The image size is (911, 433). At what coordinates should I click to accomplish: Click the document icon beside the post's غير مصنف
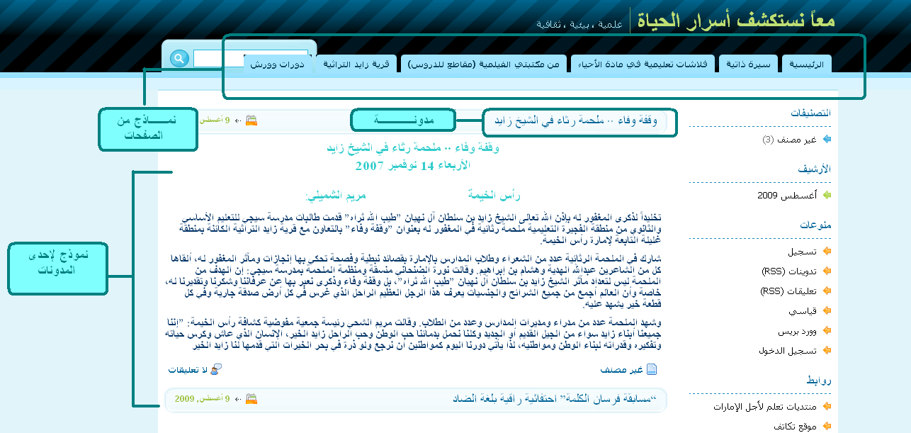click(651, 369)
